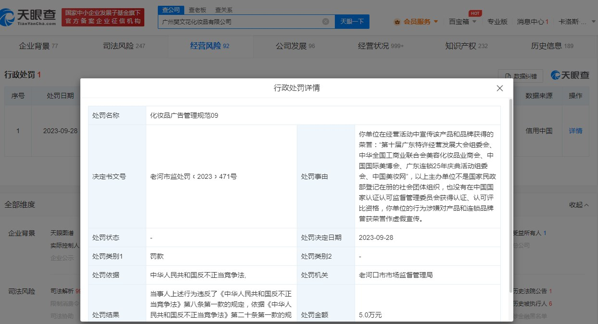This screenshot has height=324, width=598.
Task: Click the TianYanCha logo
Action: (28, 17)
